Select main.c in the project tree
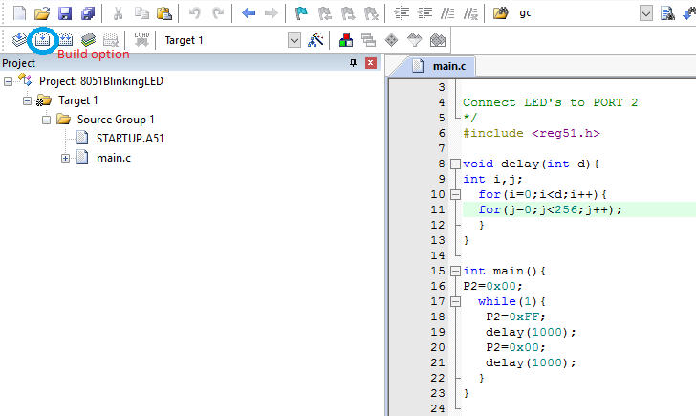Viewport: 696px width, 416px height. click(x=114, y=158)
